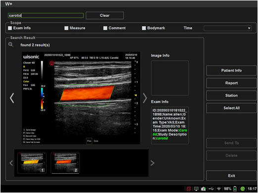Check the Bodymark scope option
Screen dimensions: 258x193
(144, 28)
